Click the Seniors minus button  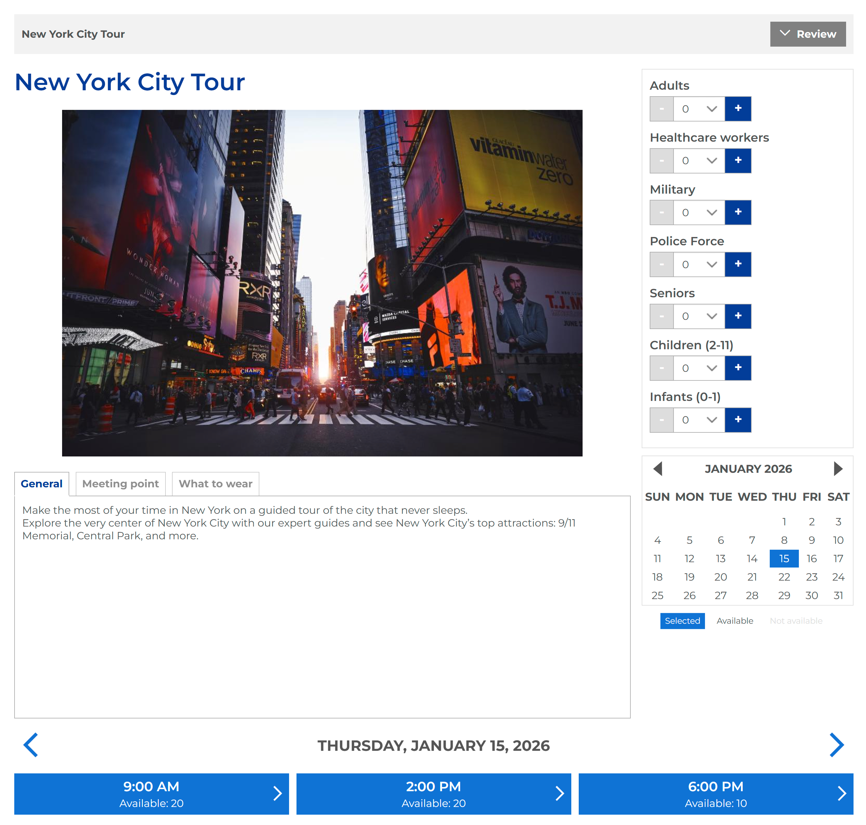click(x=662, y=316)
